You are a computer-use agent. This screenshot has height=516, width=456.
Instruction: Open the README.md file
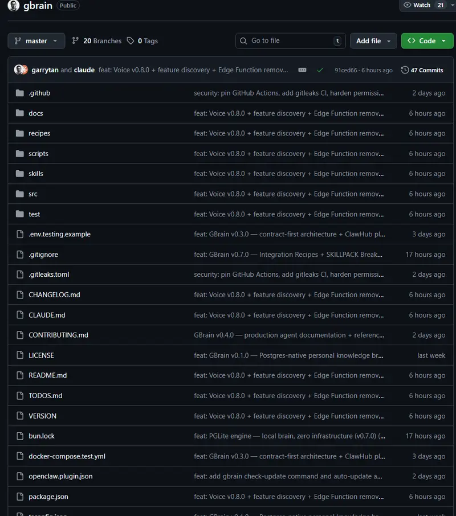(x=48, y=375)
